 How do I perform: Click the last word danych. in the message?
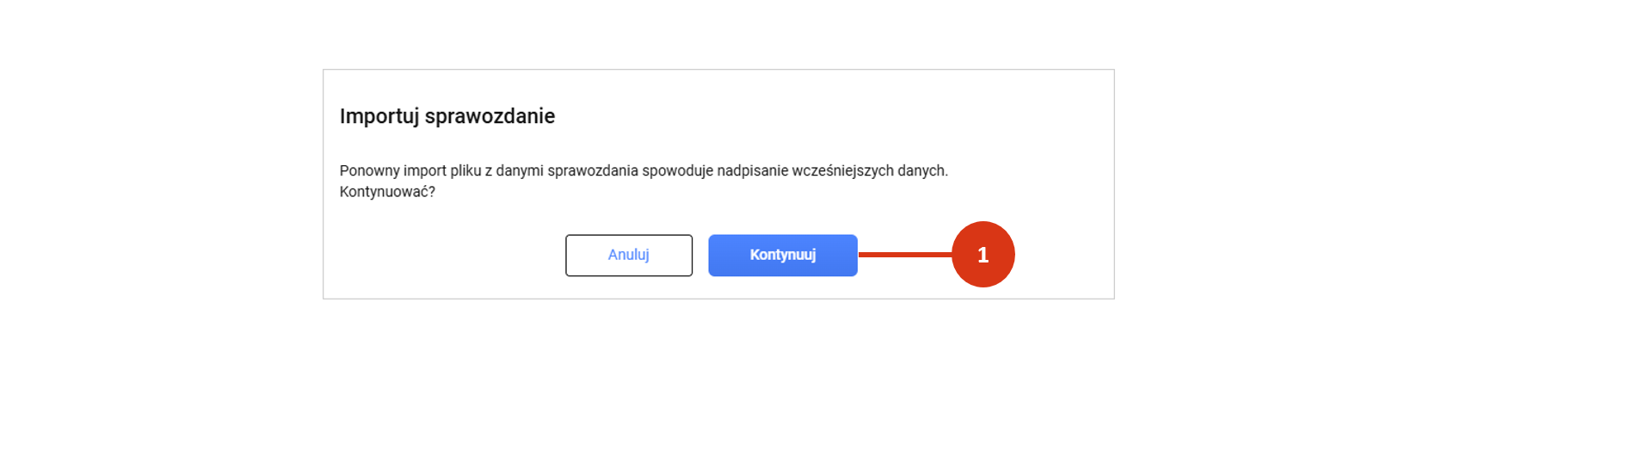[922, 170]
